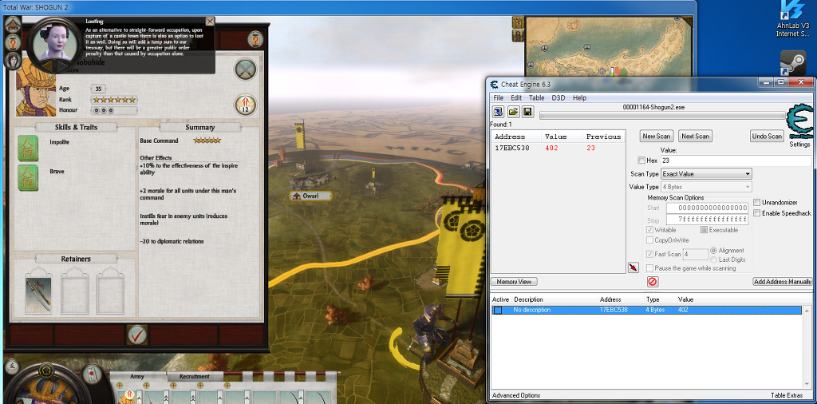
Task: Confirm with the red checkmark button
Action: [137, 335]
